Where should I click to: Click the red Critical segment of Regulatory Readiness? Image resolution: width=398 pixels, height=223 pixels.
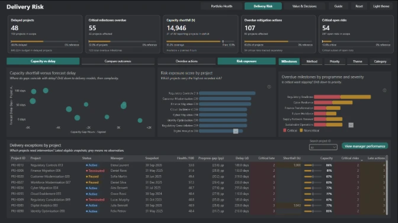point(327,97)
